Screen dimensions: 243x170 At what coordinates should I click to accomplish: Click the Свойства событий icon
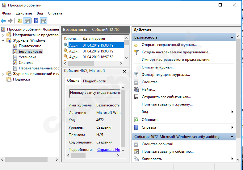click(x=136, y=144)
